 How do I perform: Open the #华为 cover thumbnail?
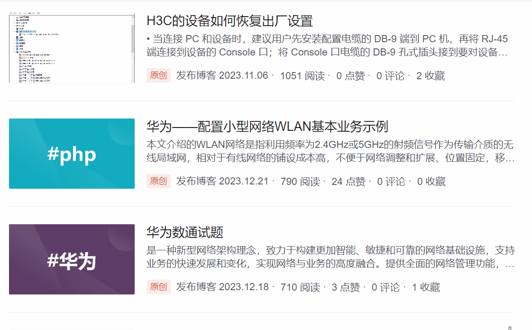(72, 259)
